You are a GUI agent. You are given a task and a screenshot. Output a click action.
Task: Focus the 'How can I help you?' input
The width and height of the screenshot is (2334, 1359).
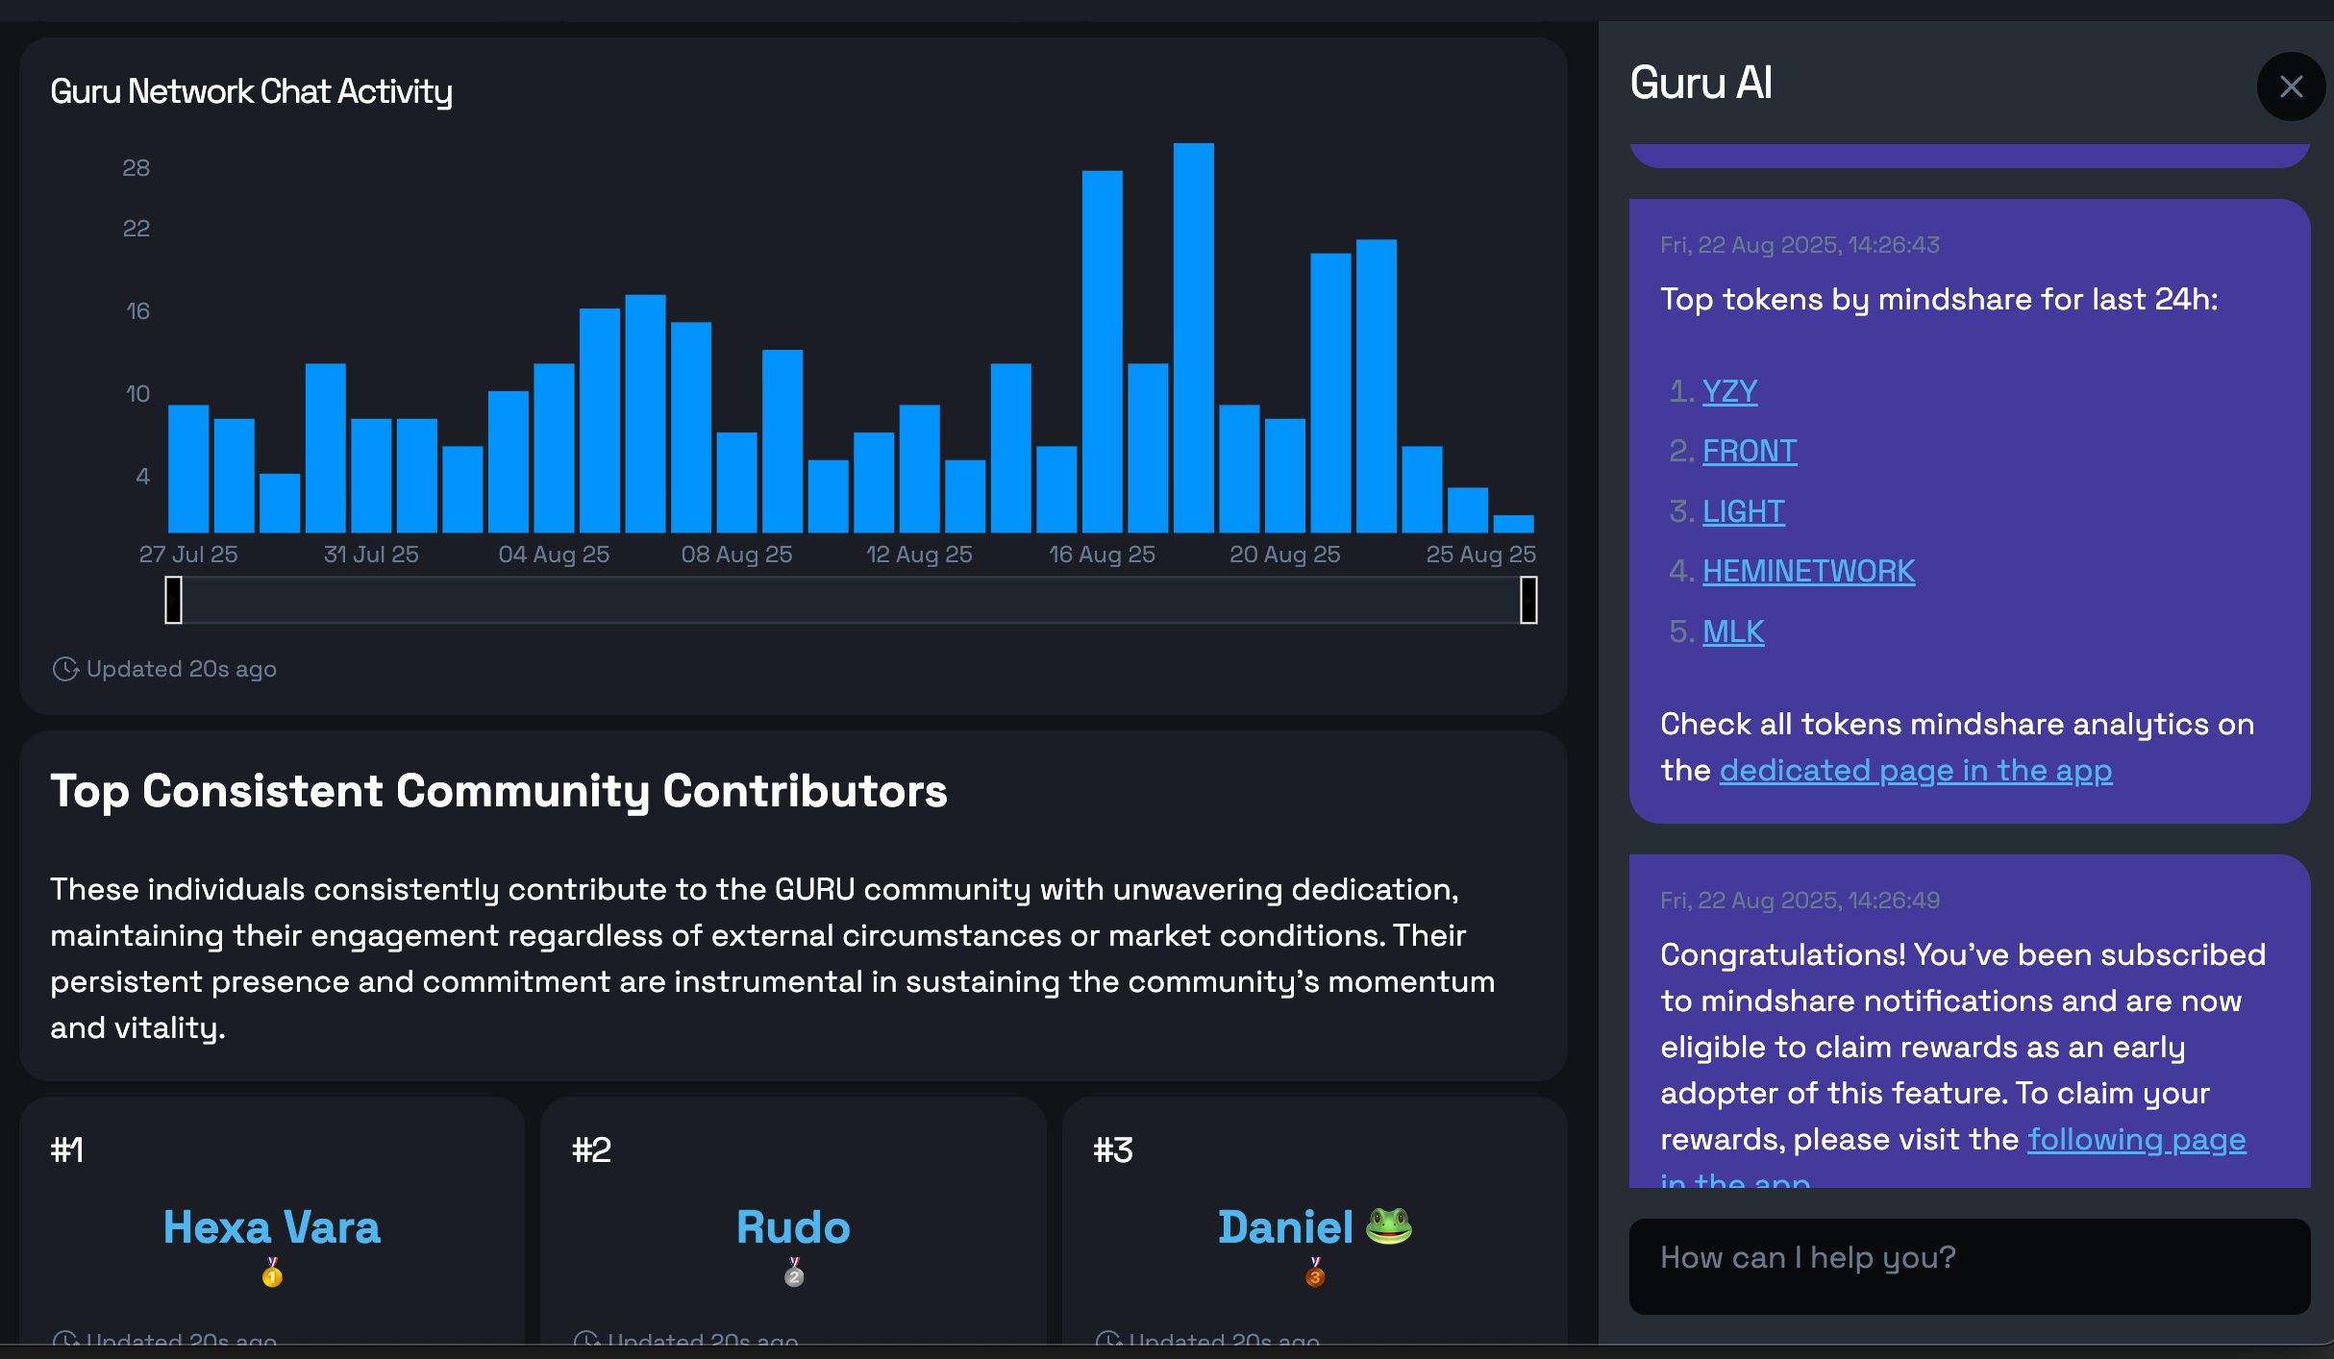tap(1969, 1265)
